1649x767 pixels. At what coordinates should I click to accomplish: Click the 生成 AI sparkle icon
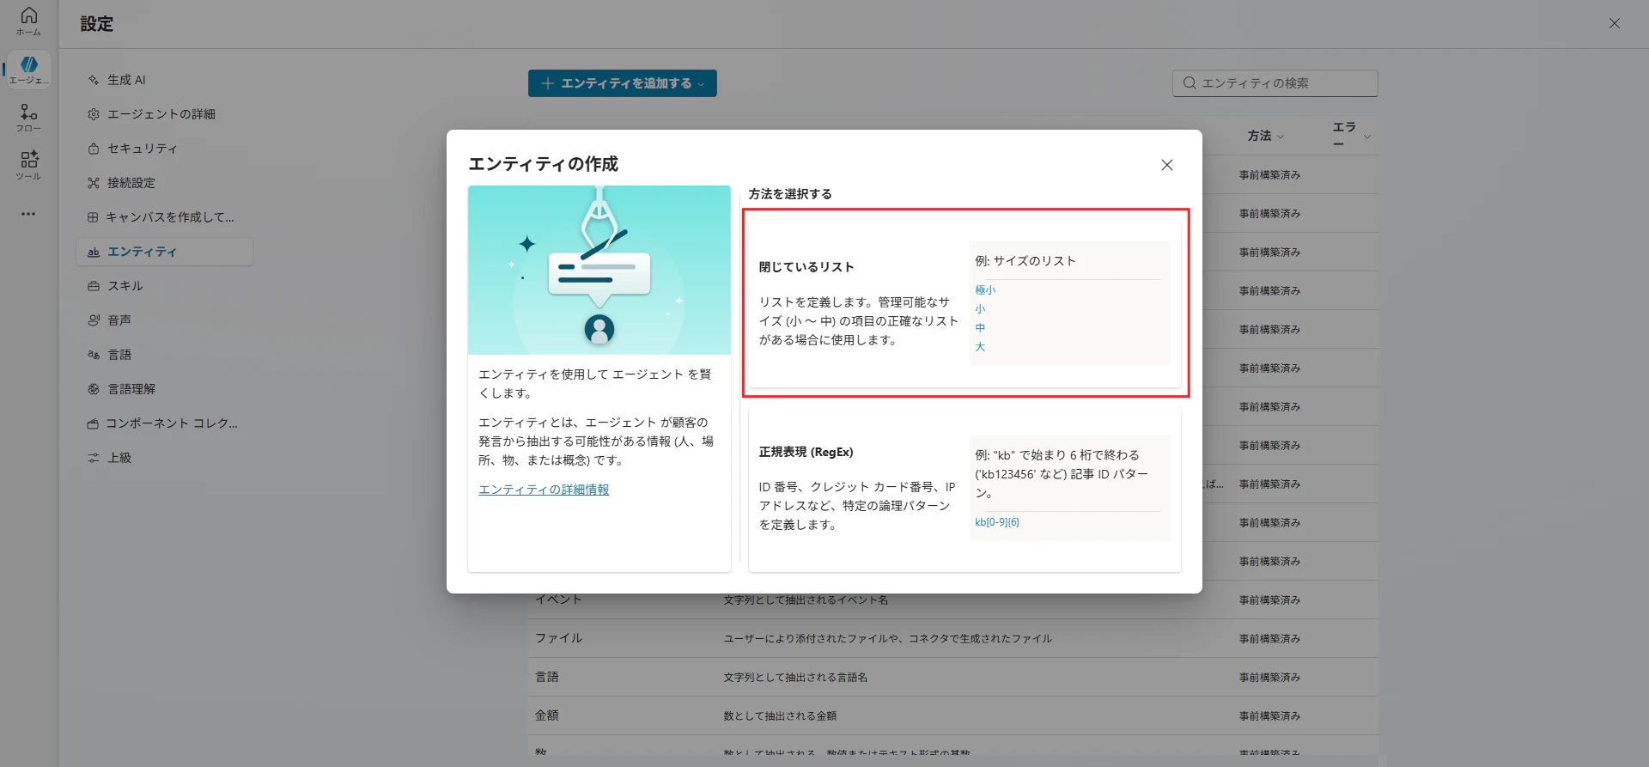[x=93, y=80]
